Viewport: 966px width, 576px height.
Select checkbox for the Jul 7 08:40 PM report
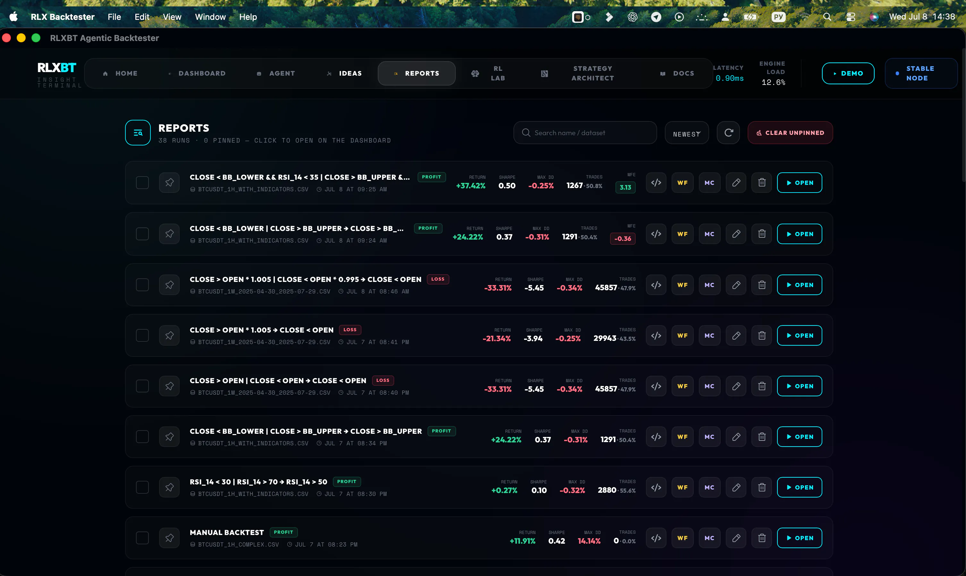point(142,386)
